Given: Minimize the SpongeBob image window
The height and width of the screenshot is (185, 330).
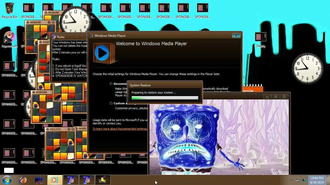Looking at the screenshot, I should (267, 97).
